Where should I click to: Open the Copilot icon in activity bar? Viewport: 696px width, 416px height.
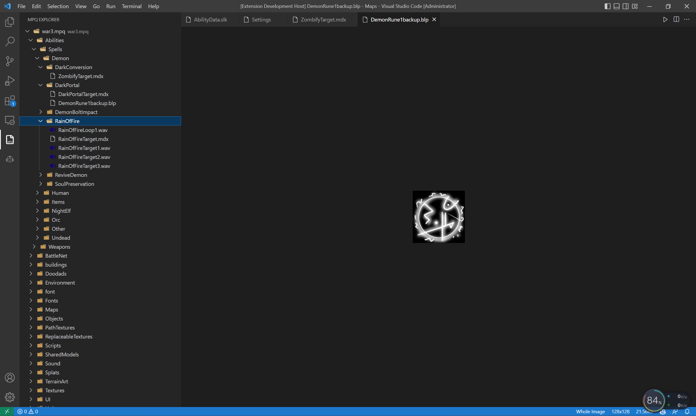pos(10,159)
